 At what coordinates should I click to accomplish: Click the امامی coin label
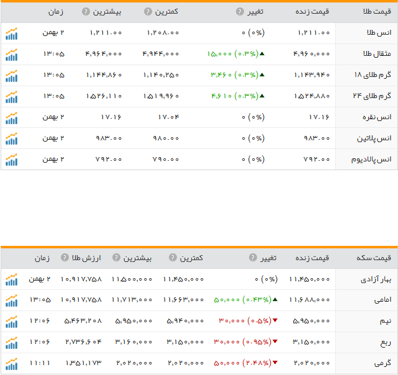382,300
